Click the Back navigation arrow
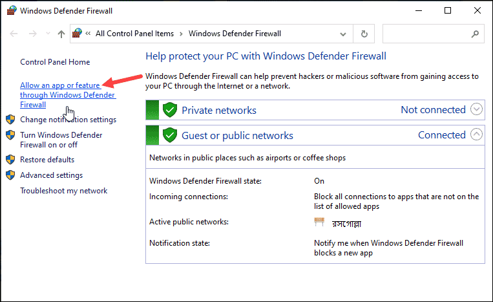The height and width of the screenshot is (302, 493). [x=14, y=34]
